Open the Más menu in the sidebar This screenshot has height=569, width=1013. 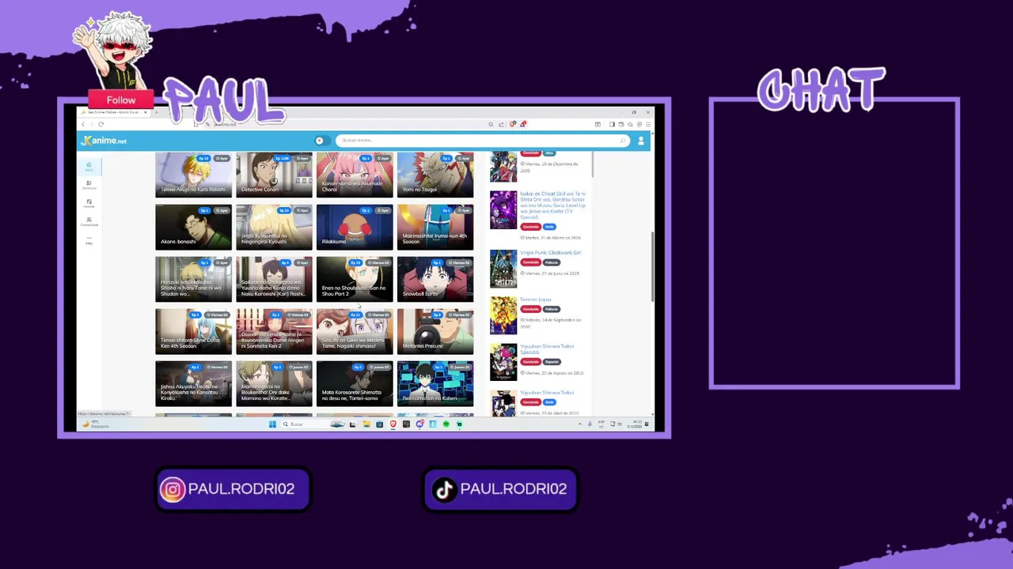[x=89, y=239]
